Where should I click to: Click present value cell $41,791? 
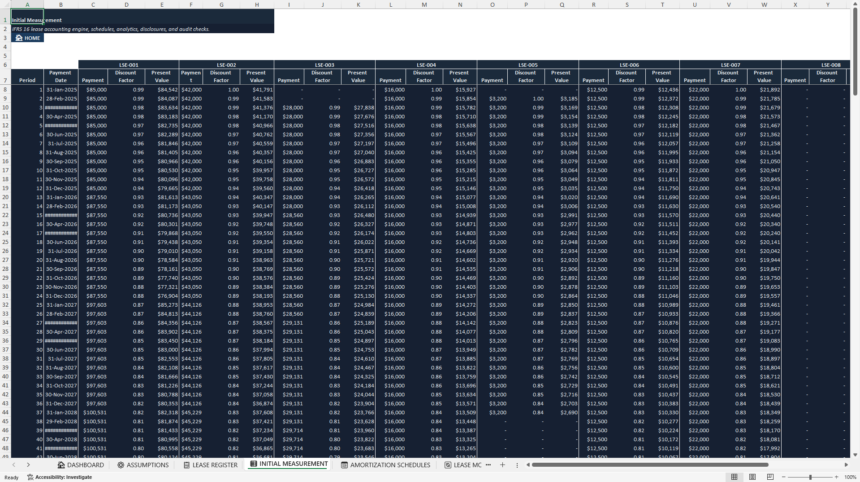257,90
